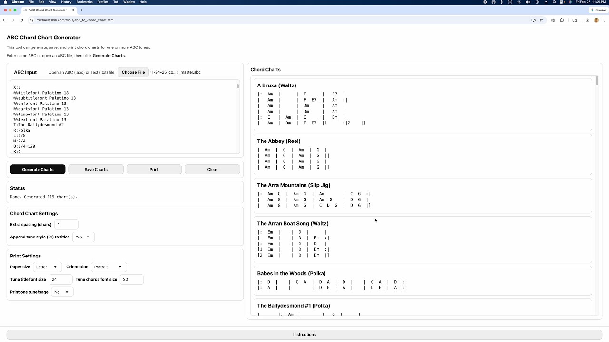Click the A Bruxa (Waltz) chart title
Screen dimensions: 609x342
pyautogui.click(x=276, y=85)
